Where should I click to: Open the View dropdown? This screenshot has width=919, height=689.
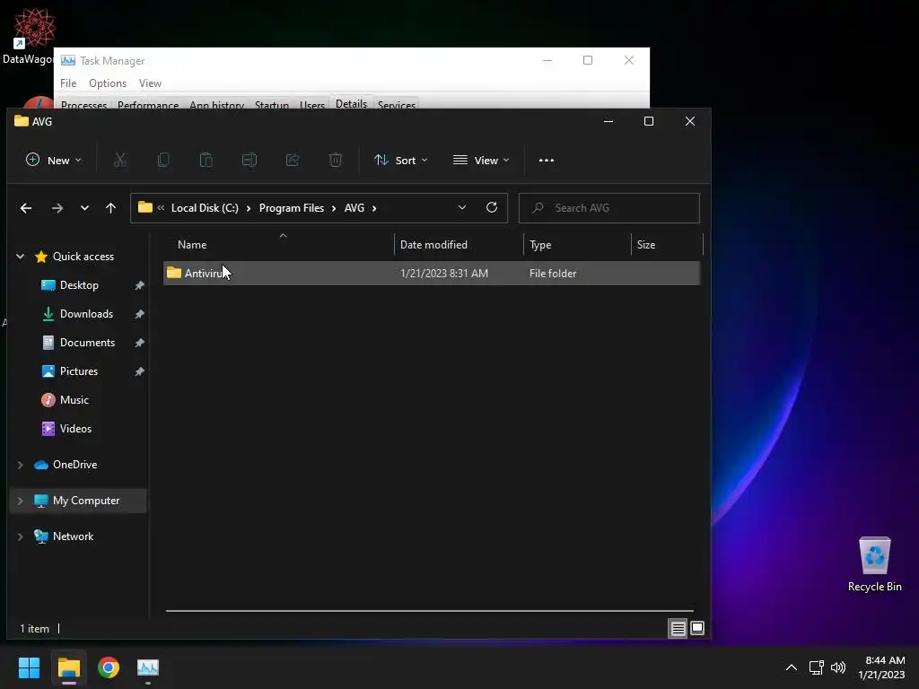tap(481, 160)
